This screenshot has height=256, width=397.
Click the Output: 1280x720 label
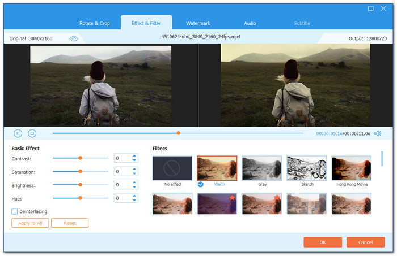(368, 38)
